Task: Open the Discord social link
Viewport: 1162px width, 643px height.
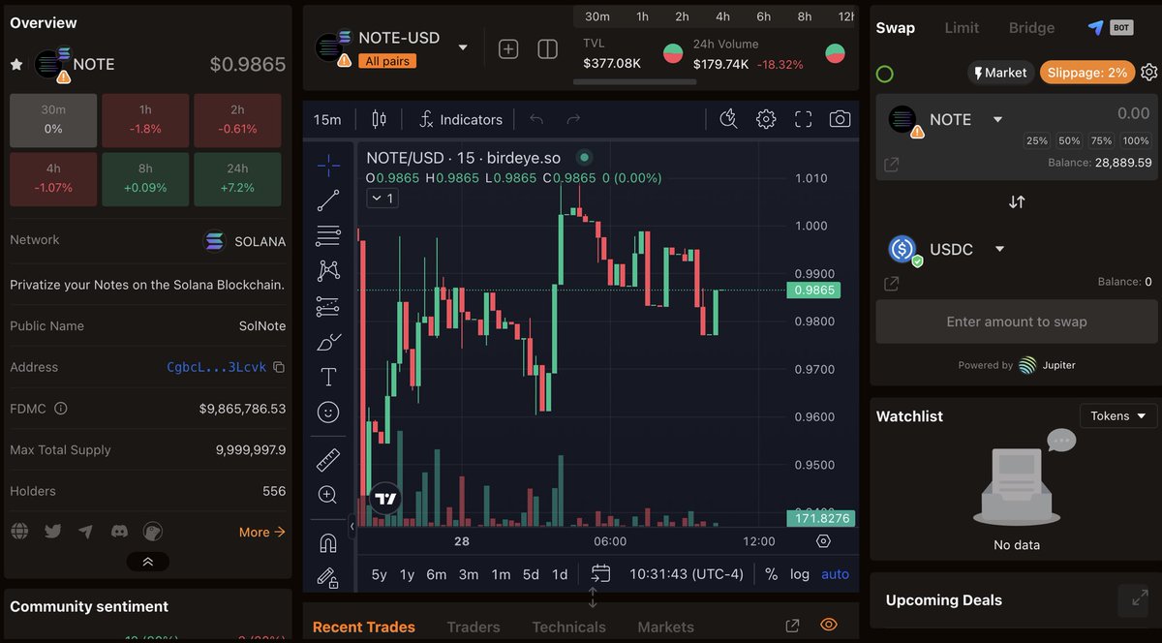Action: coord(119,532)
